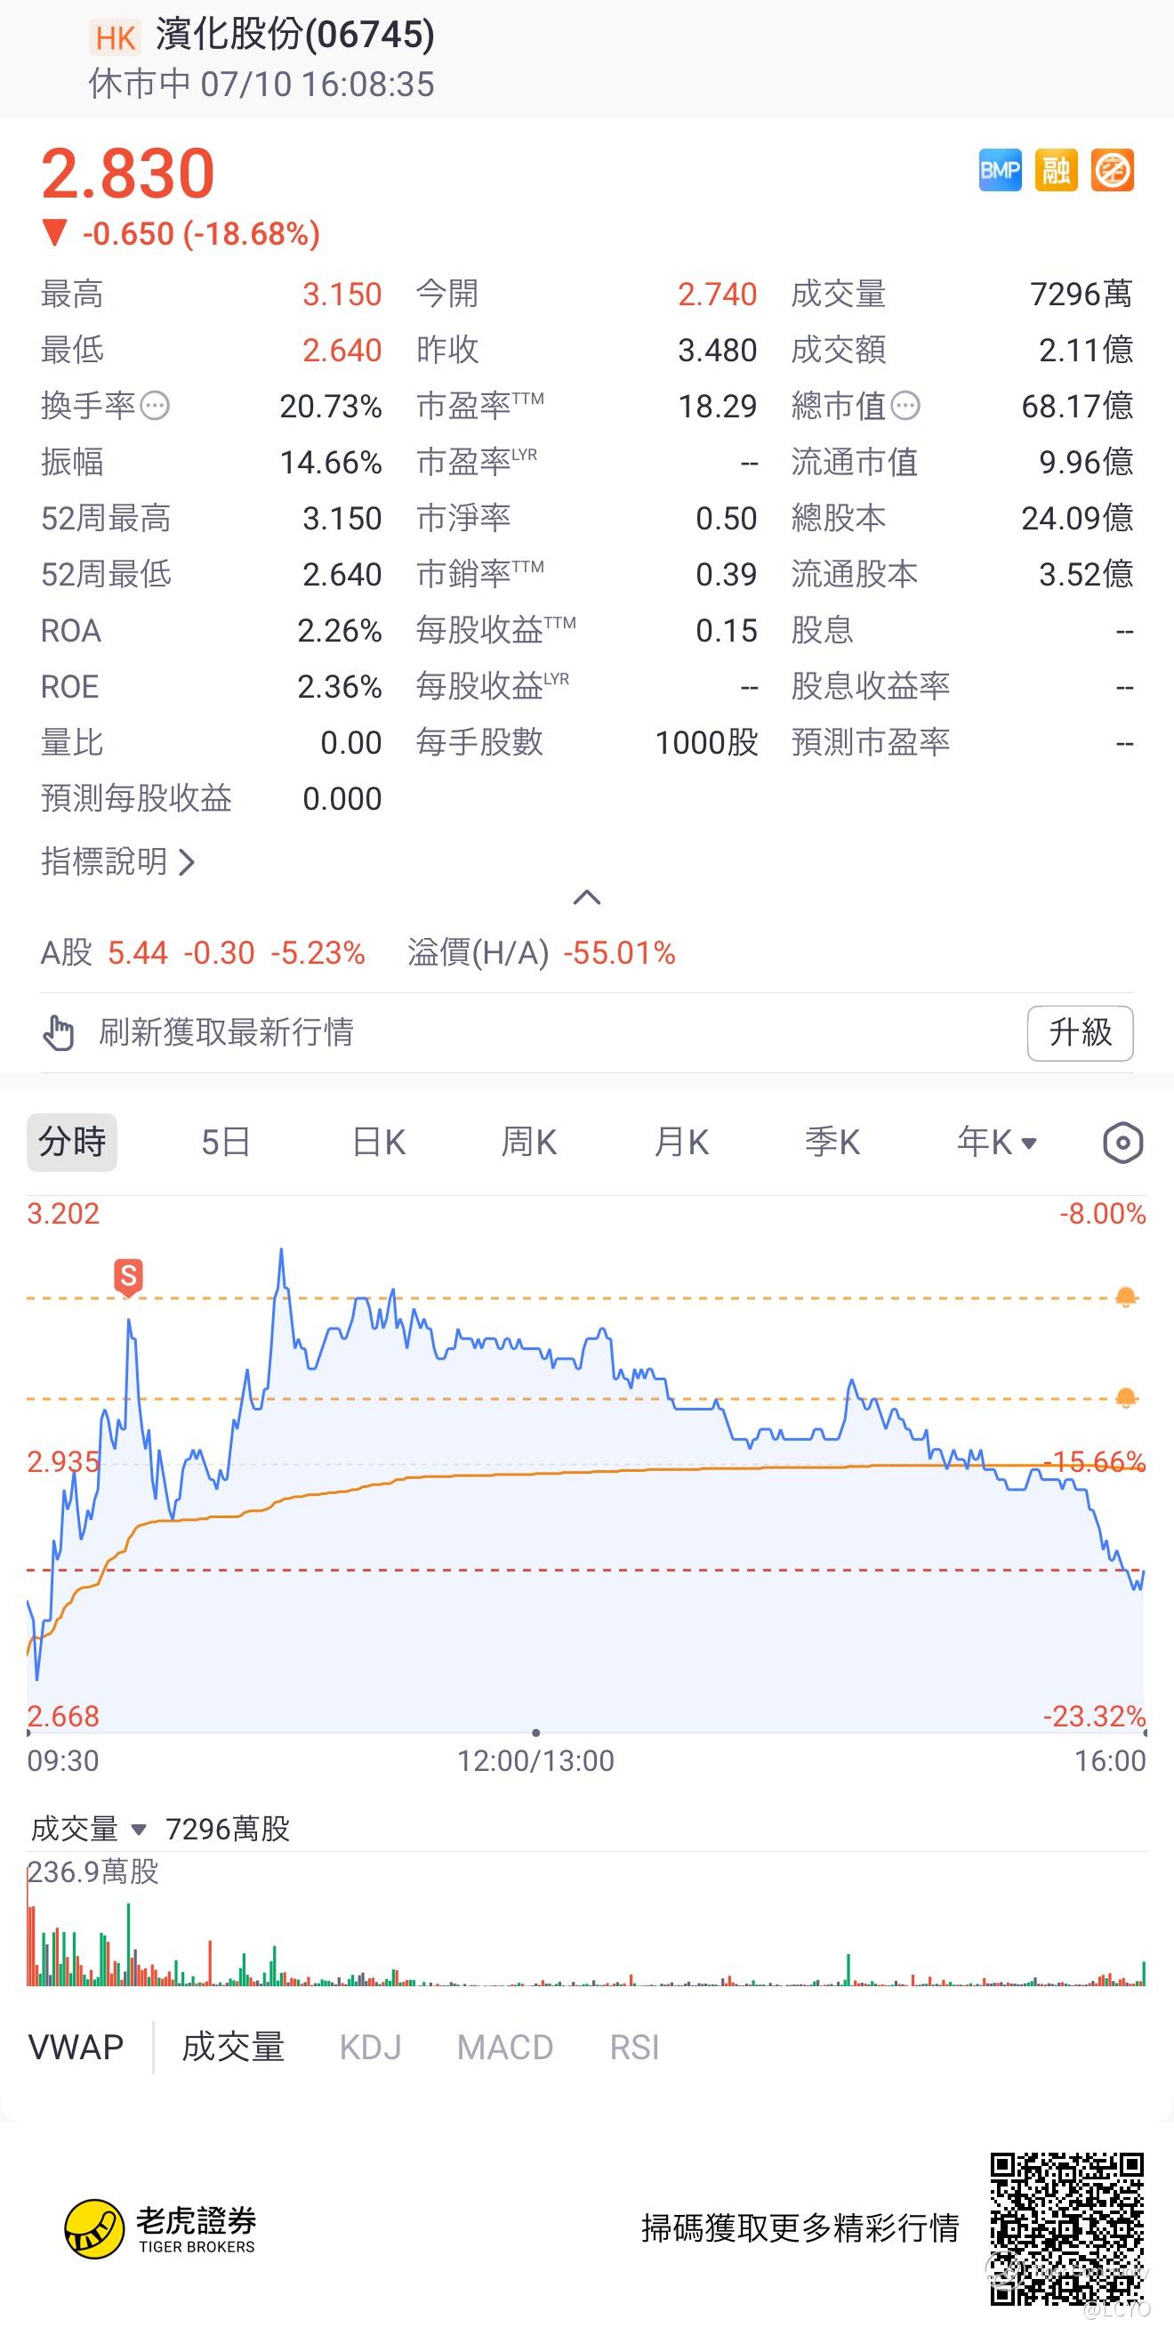Tap the red S marker on chart

pyautogui.click(x=129, y=1277)
